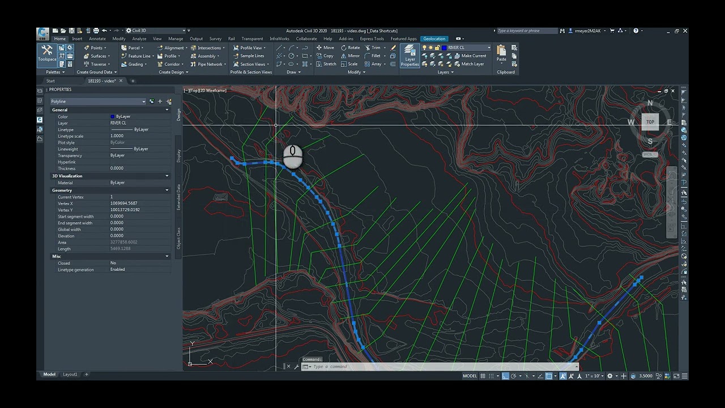Click the Feature Line button
Screen dimensions: 725x408
pyautogui.click(x=137, y=56)
